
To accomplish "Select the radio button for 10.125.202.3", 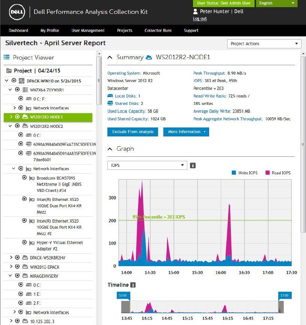I will [17, 321].
